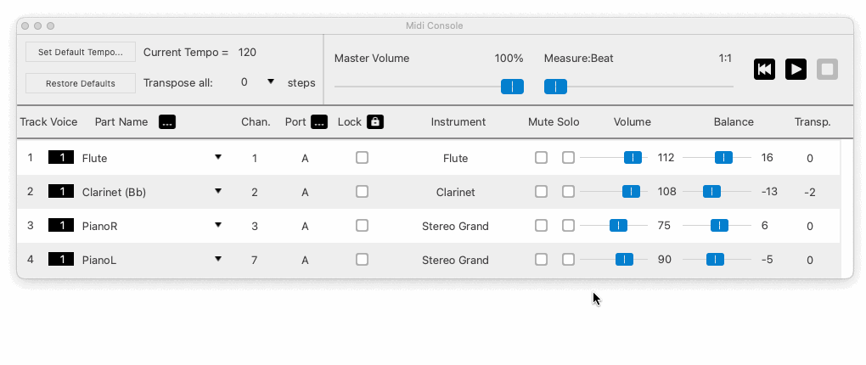This screenshot has width=866, height=365.
Task: Click the stop playback button
Action: (x=827, y=70)
